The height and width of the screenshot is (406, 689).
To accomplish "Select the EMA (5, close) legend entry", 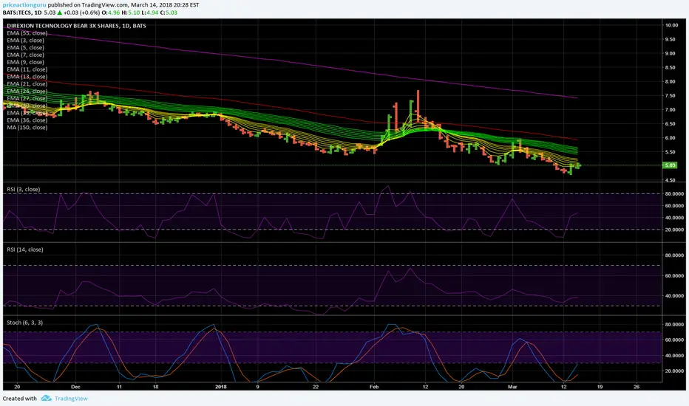I will click(x=25, y=47).
